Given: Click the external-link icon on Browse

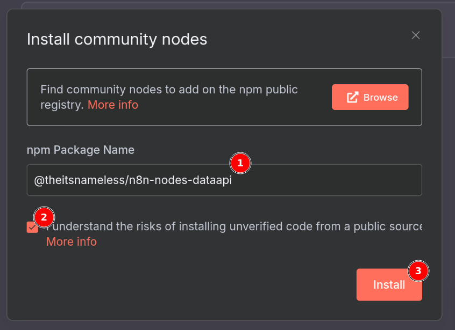Looking at the screenshot, I should coord(352,97).
